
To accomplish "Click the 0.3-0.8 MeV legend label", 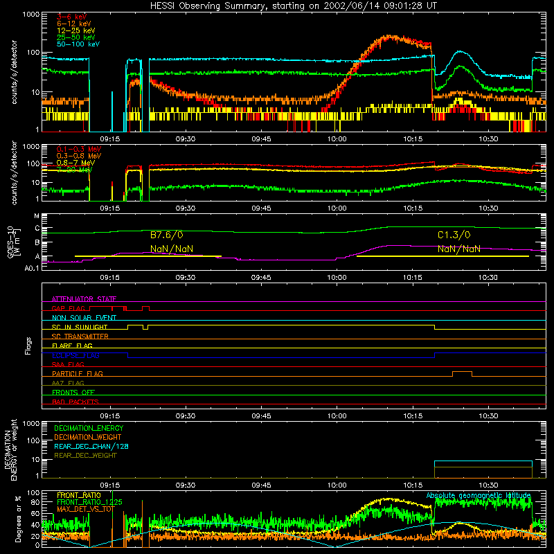I will coord(79,156).
